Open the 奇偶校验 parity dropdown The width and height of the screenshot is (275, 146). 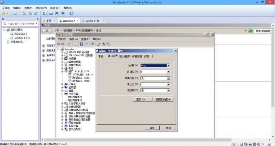click(168, 78)
